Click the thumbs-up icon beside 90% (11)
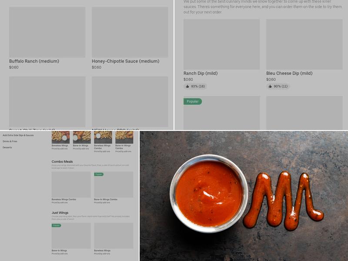Image resolution: width=348 pixels, height=261 pixels. click(x=270, y=86)
